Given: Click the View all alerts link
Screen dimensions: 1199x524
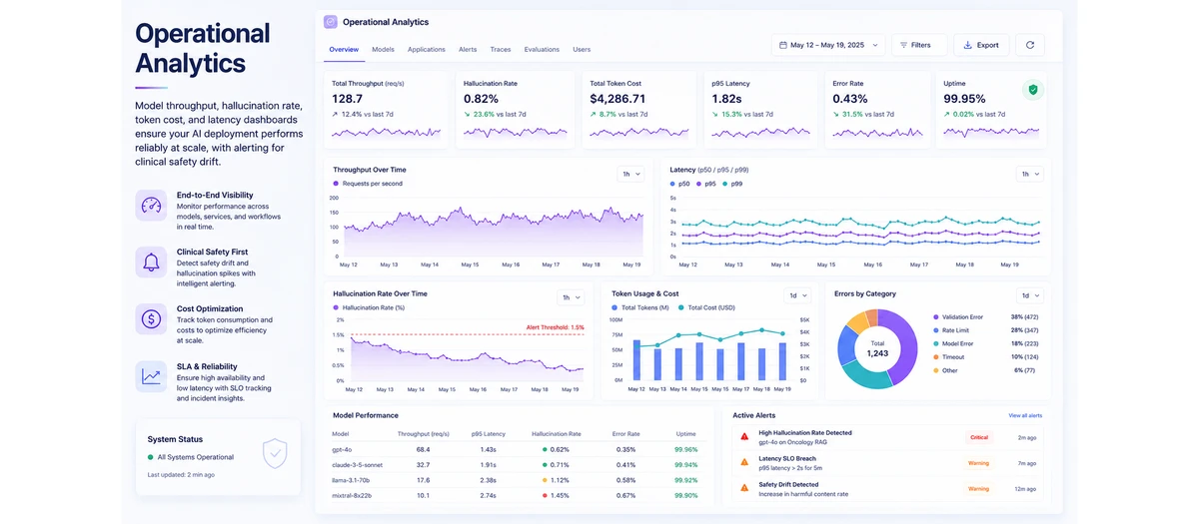Looking at the screenshot, I should (x=1025, y=415).
